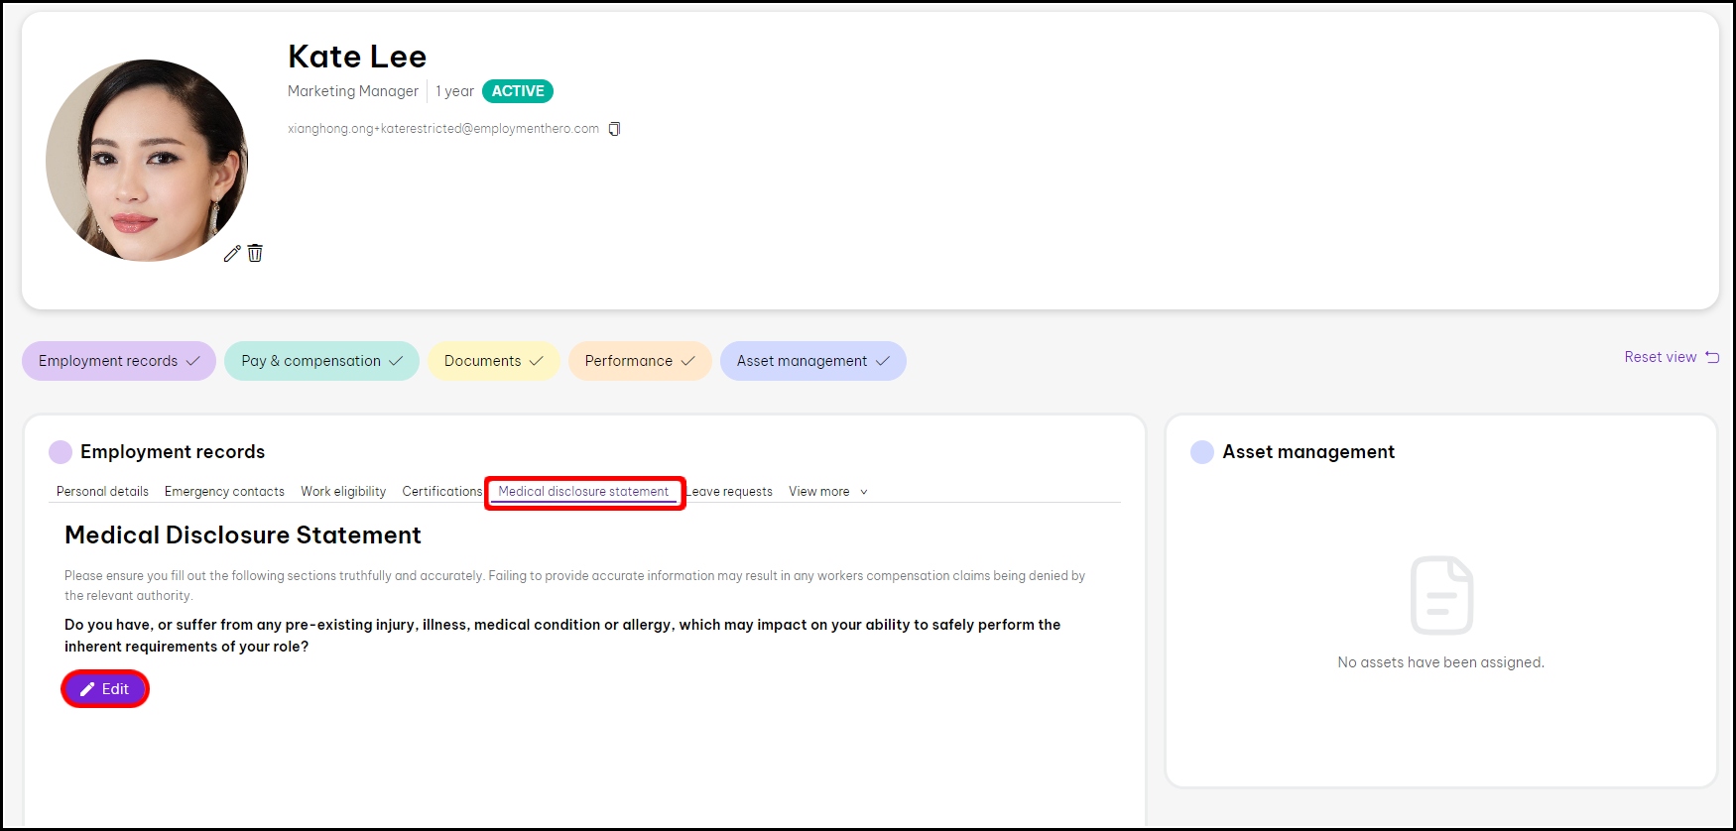This screenshot has height=831, width=1736.
Task: Delete profile photo using trash icon
Action: (x=255, y=254)
